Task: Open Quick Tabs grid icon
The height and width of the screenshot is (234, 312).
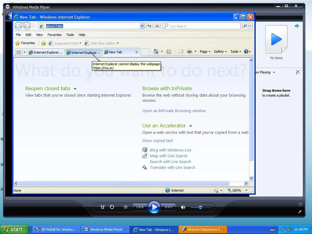Action: tap(19, 52)
